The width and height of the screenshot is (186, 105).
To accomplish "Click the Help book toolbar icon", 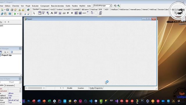I will point(28,10).
